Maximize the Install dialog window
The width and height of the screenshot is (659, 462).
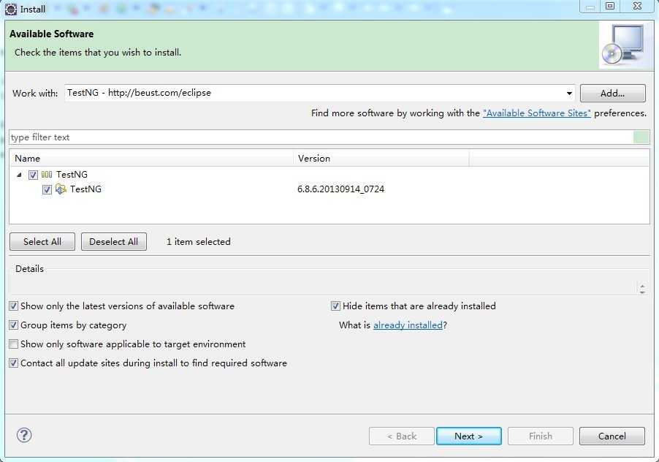[610, 6]
